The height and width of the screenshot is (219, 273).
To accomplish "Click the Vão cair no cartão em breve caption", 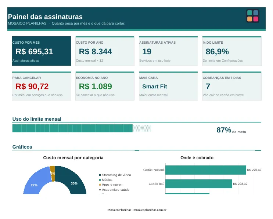I will (223, 95).
